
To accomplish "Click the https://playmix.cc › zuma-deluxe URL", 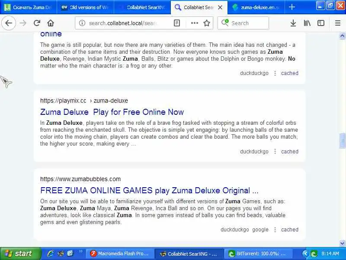I will 84,101.
